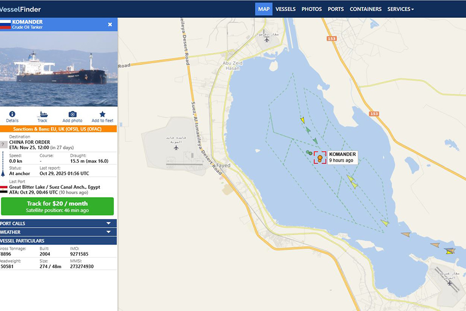
Task: Close the KOMANDER vessel panel
Action: 110,24
